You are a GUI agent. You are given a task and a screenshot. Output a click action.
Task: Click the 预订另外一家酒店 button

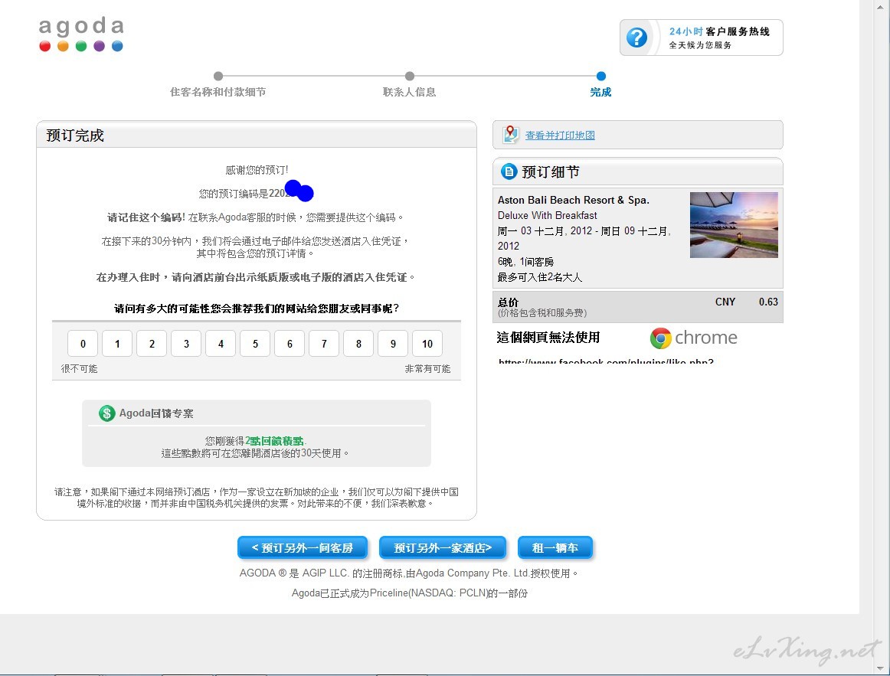coord(443,548)
